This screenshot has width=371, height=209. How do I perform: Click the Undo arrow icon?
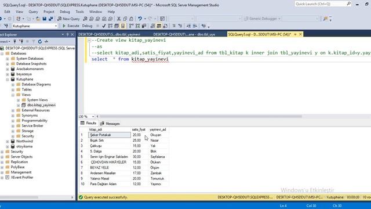click(140, 19)
